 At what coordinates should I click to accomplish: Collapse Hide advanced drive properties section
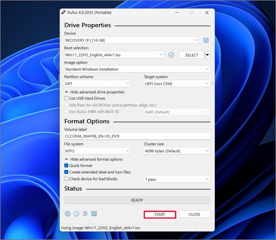pos(95,92)
